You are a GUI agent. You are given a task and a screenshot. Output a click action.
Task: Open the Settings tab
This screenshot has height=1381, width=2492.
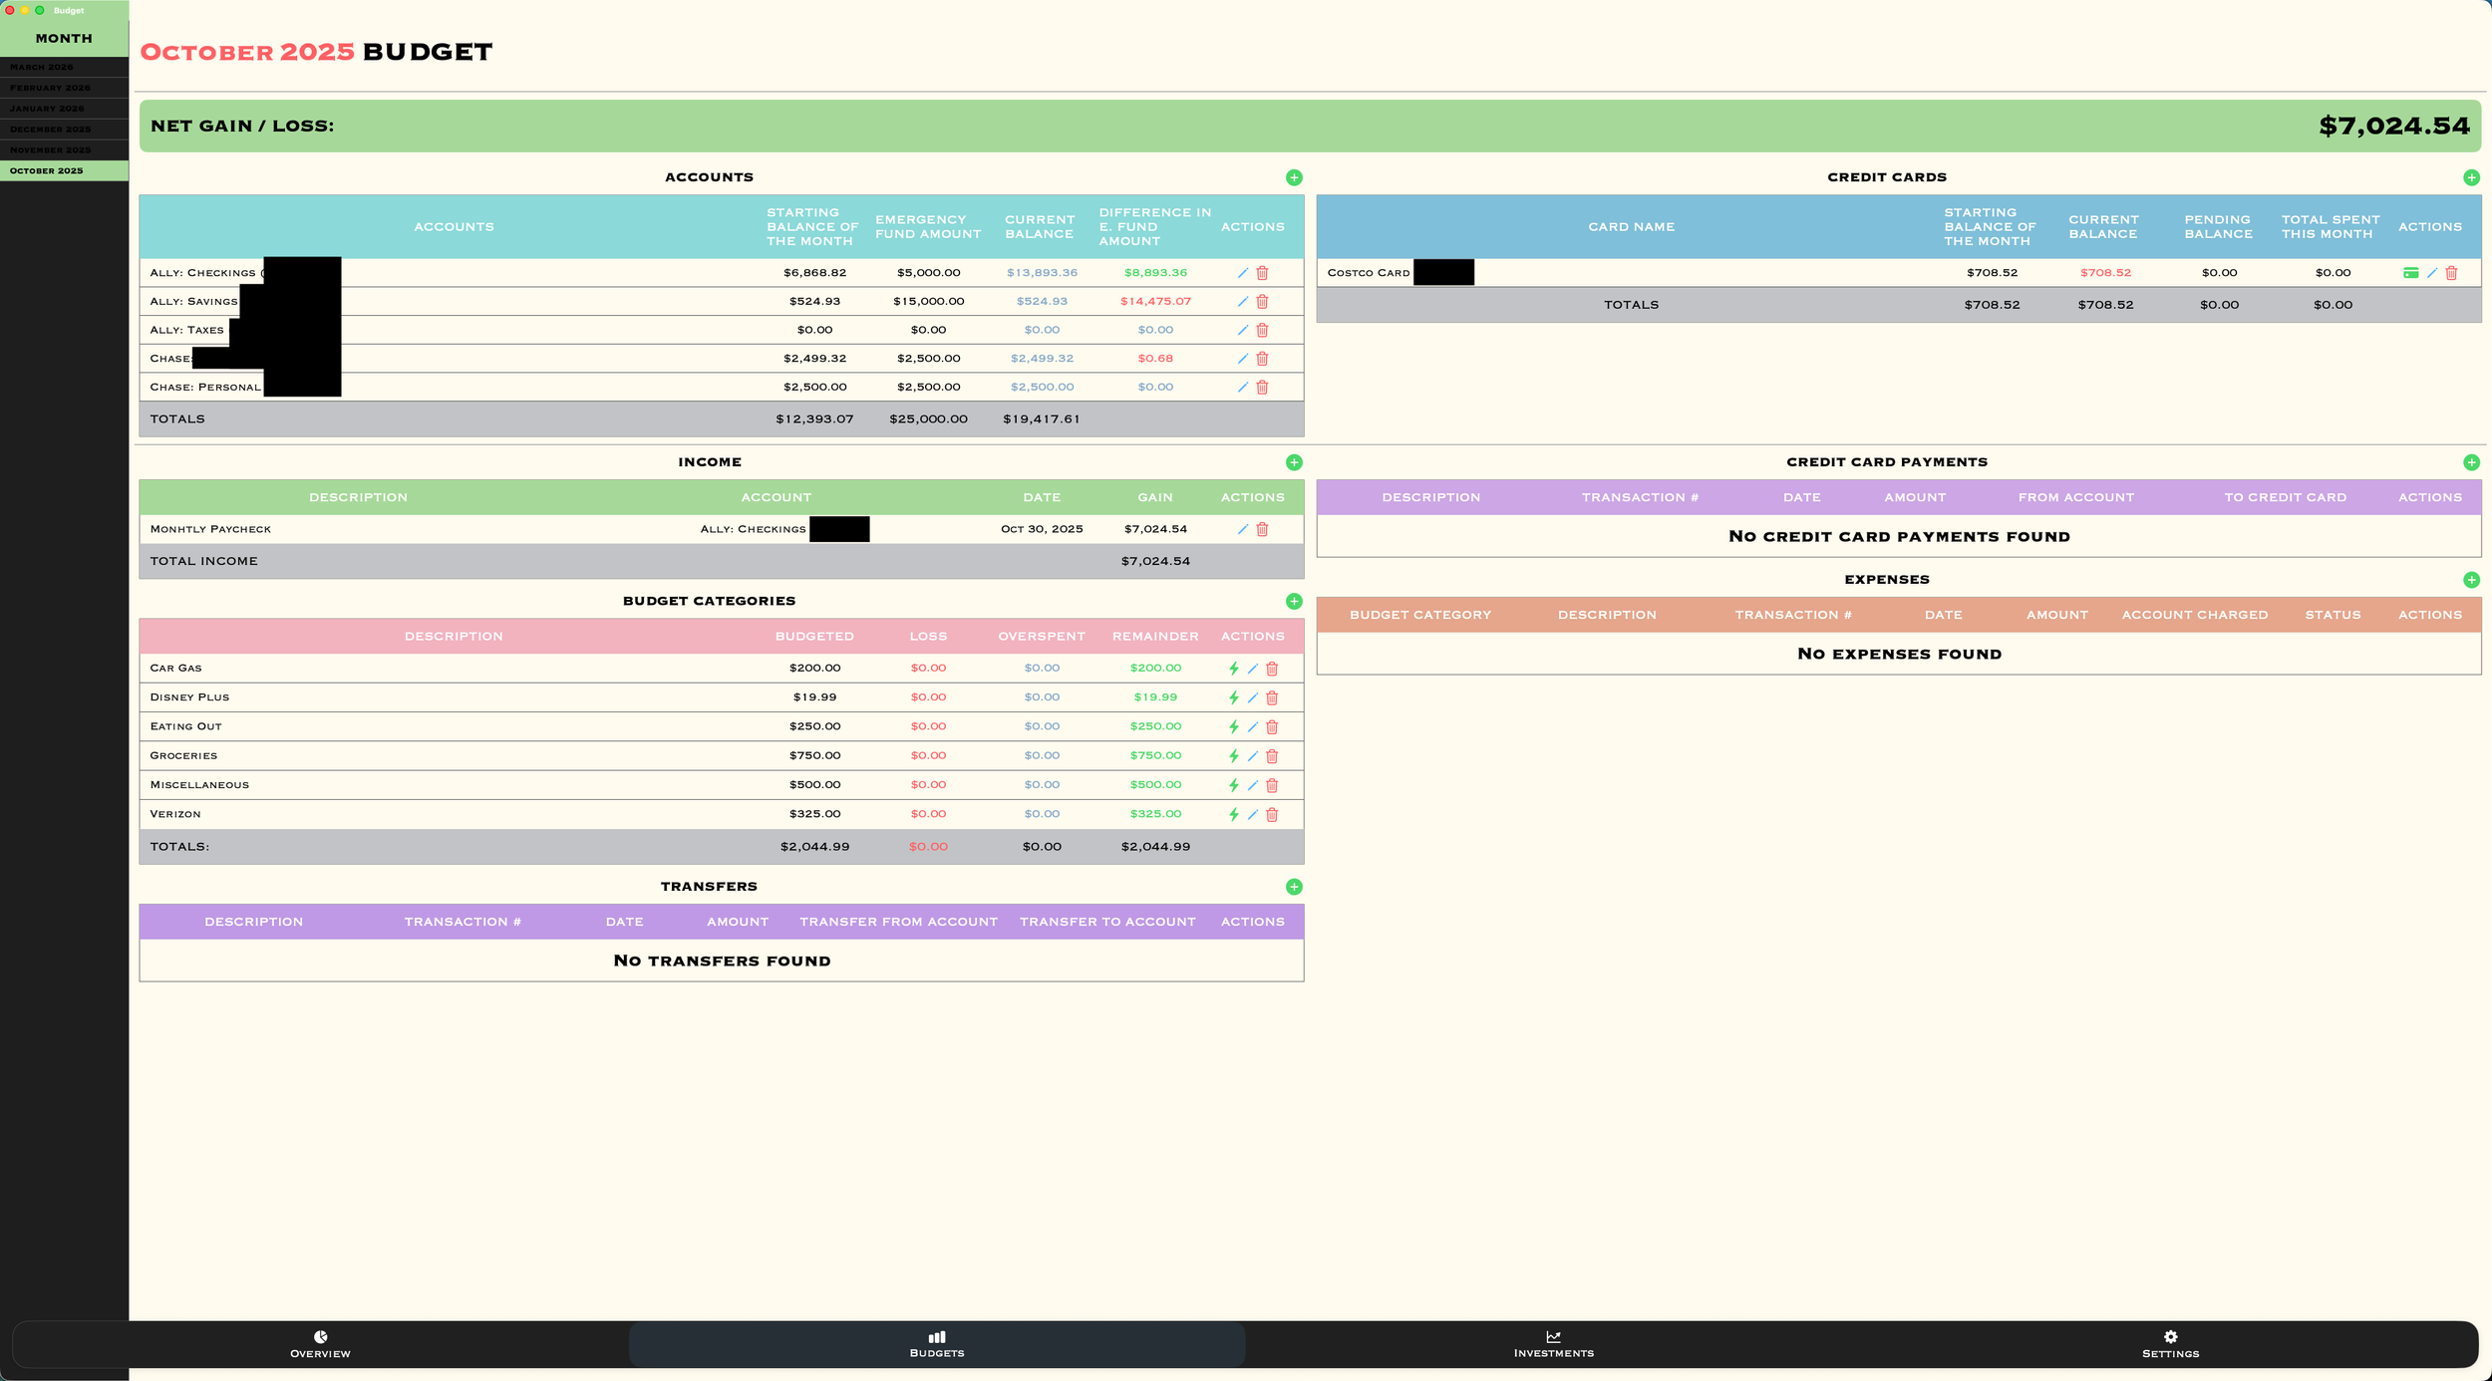coord(2170,1344)
